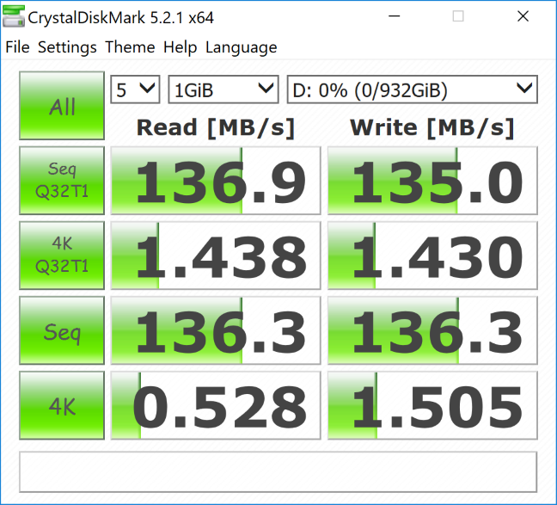
Task: Click the 4K read result 0.528
Action: [x=216, y=406]
